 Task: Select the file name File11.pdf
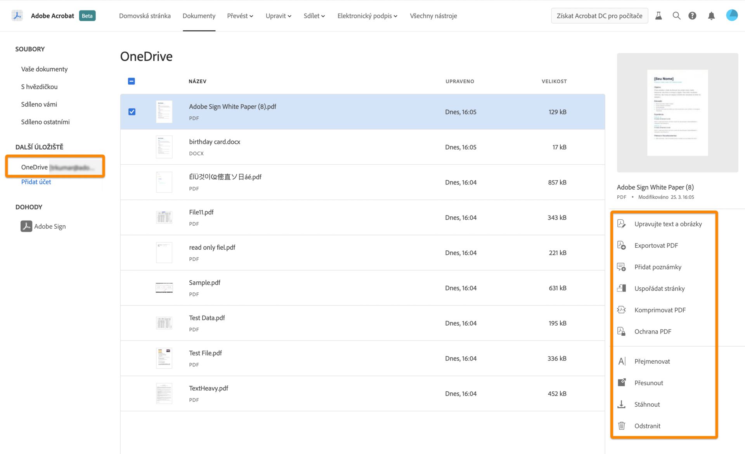pos(201,212)
